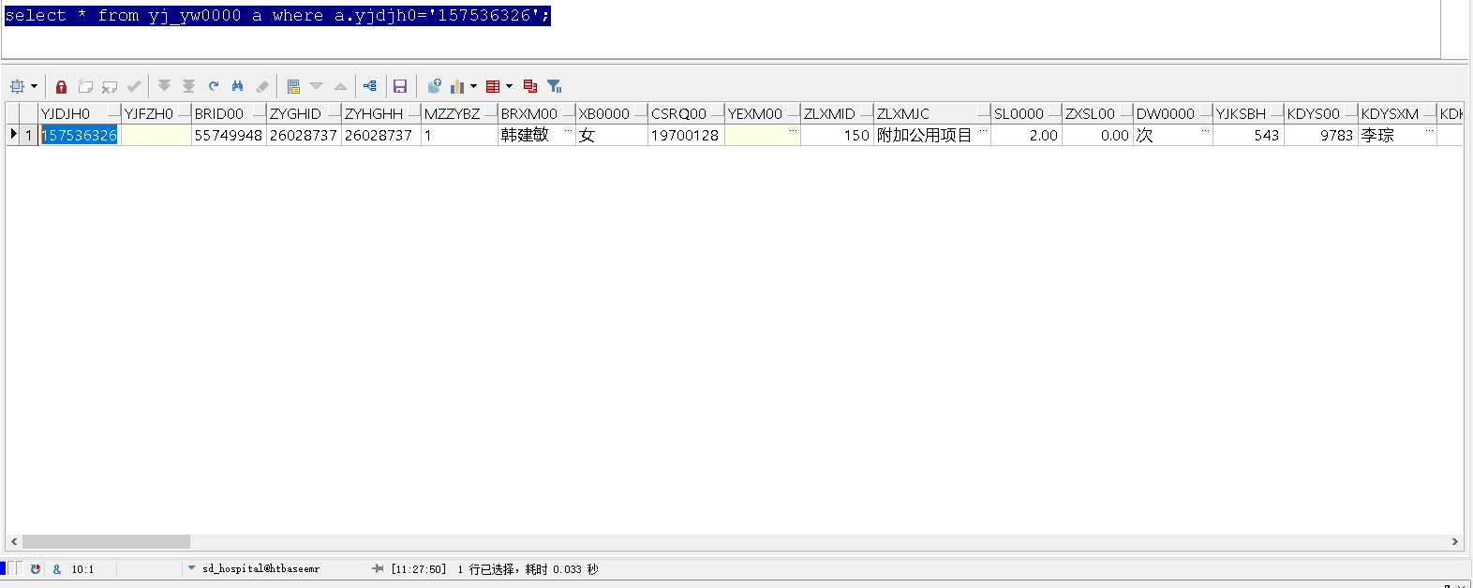This screenshot has width=1473, height=588.
Task: Open the ellipsis button in YEXM00 cell
Action: point(793,131)
